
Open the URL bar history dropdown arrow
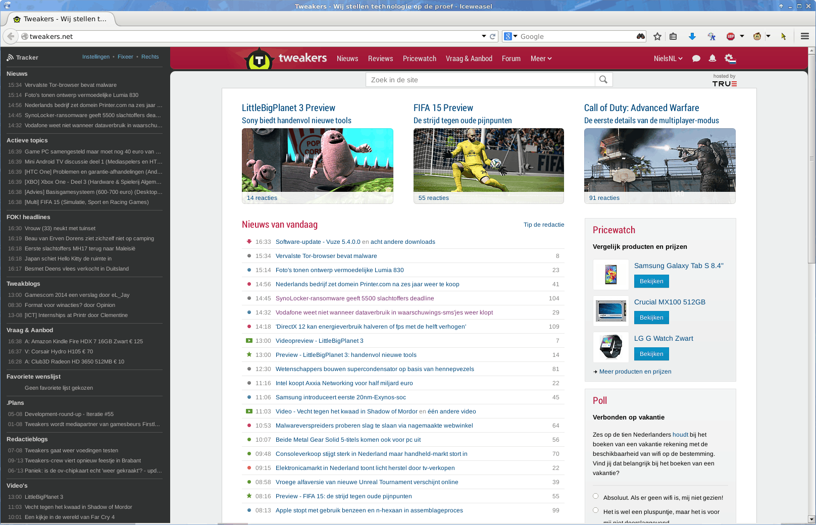pyautogui.click(x=484, y=36)
